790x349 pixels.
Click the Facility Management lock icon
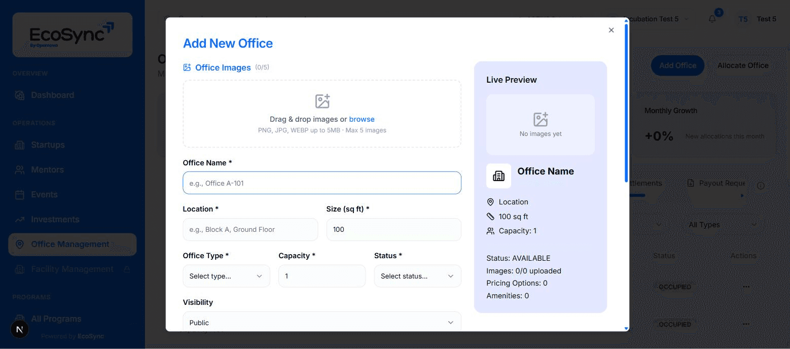click(127, 269)
